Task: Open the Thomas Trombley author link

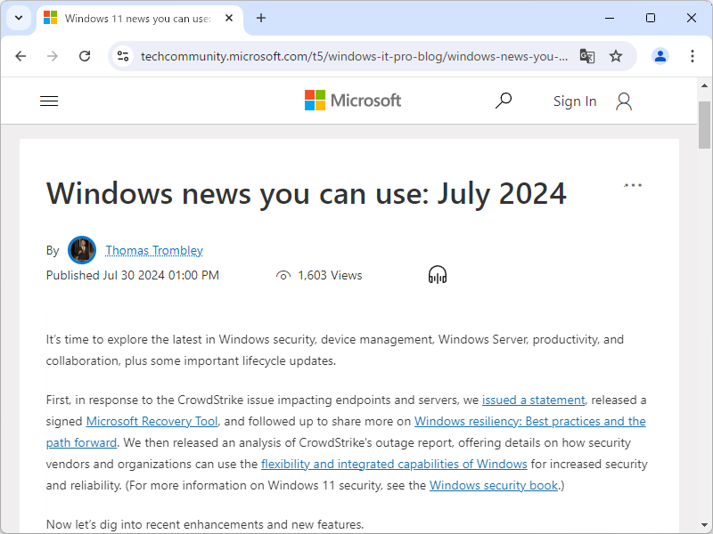Action: click(x=153, y=250)
